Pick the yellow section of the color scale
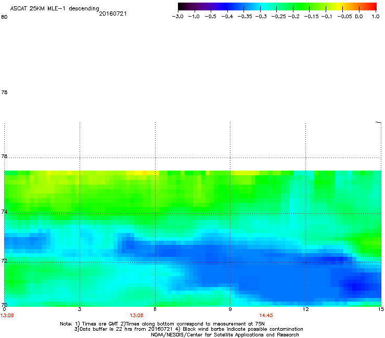Viewport: 385px width, 338px height. 339,7
